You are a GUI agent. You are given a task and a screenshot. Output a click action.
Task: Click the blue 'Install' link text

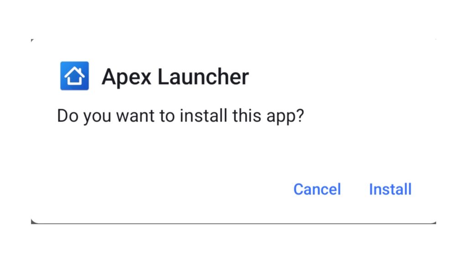pos(390,189)
